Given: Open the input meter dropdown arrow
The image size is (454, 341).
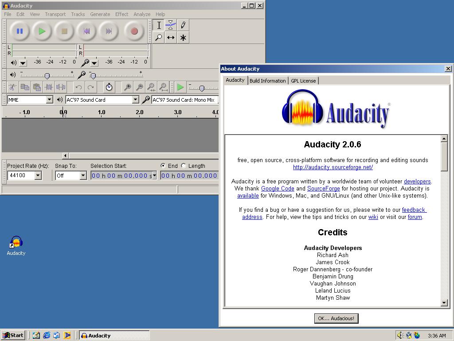Looking at the screenshot, I should pyautogui.click(x=94, y=63).
